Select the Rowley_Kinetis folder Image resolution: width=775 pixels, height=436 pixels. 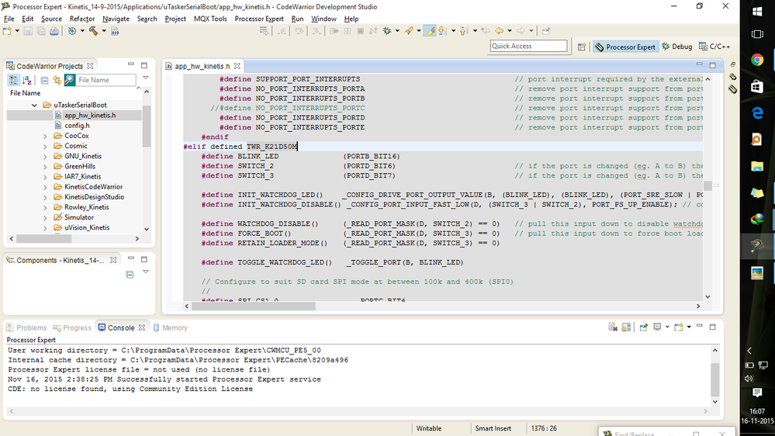click(86, 207)
